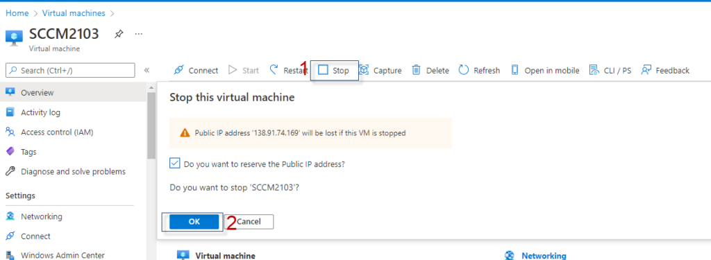
Task: Click Stop in the toolbar
Action: pos(334,71)
